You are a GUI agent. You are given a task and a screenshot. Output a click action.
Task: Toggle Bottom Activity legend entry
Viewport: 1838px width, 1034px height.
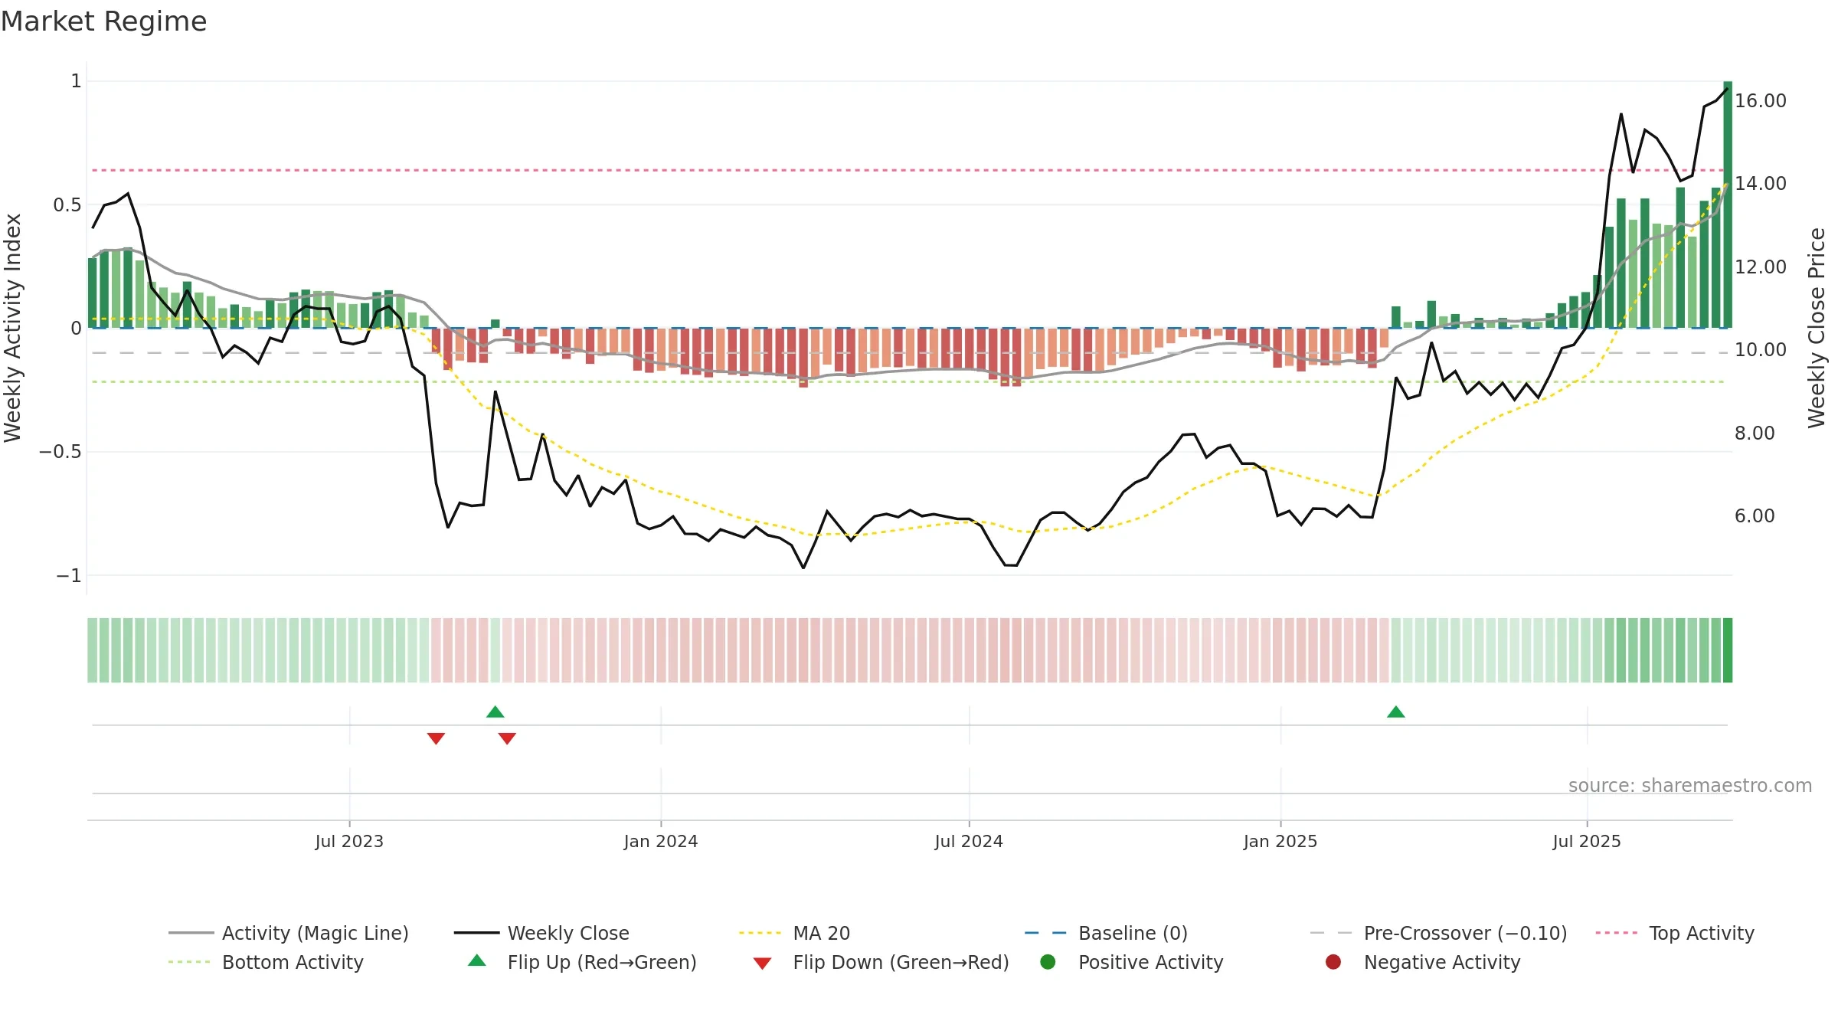[266, 962]
